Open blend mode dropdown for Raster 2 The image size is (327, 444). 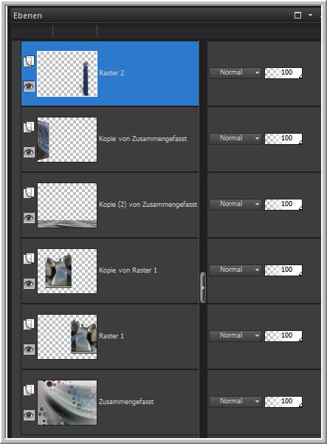tap(235, 72)
